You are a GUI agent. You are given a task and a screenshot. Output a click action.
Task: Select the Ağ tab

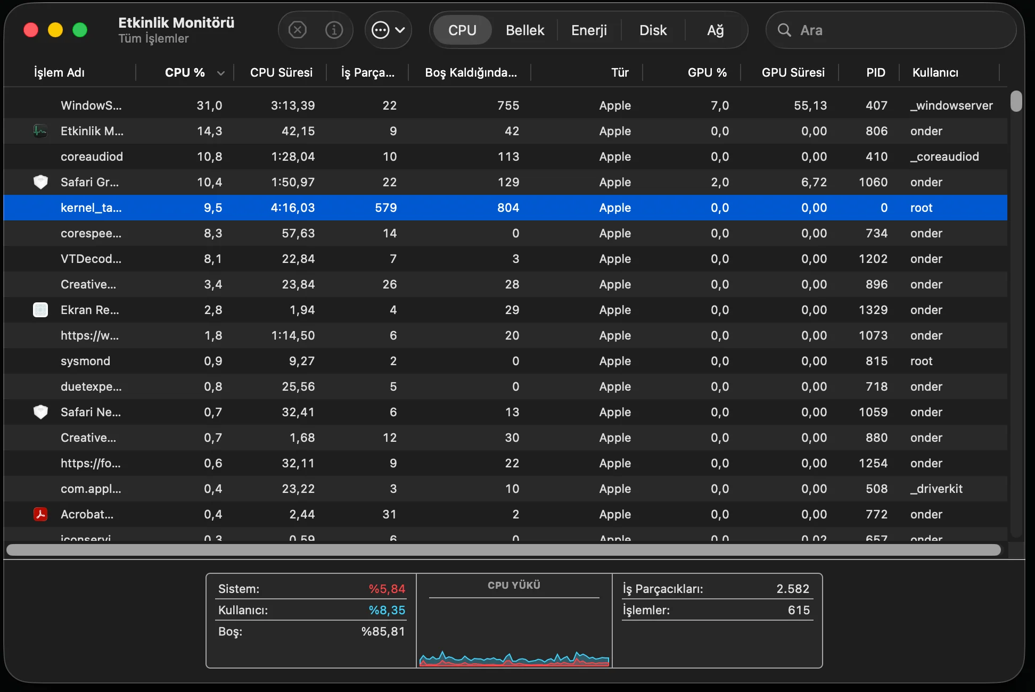(x=715, y=30)
